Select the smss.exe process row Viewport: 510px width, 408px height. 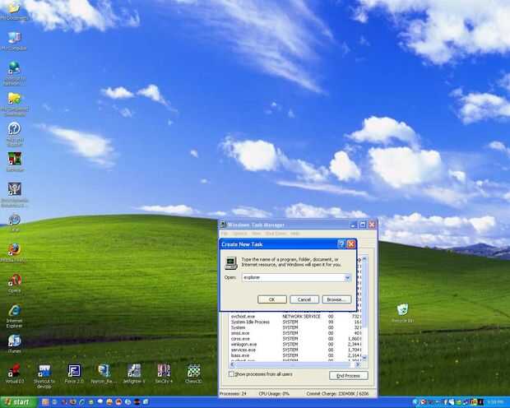coord(295,333)
